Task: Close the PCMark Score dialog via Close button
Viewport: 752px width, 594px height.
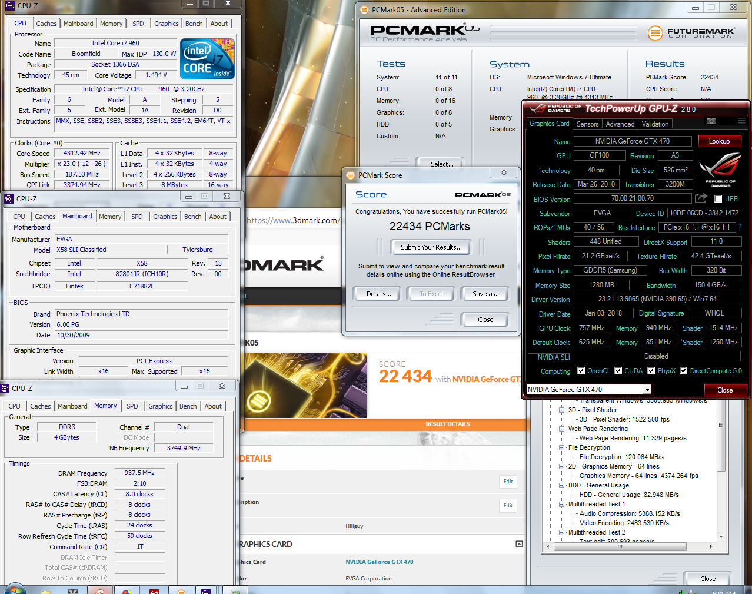Action: [x=485, y=320]
